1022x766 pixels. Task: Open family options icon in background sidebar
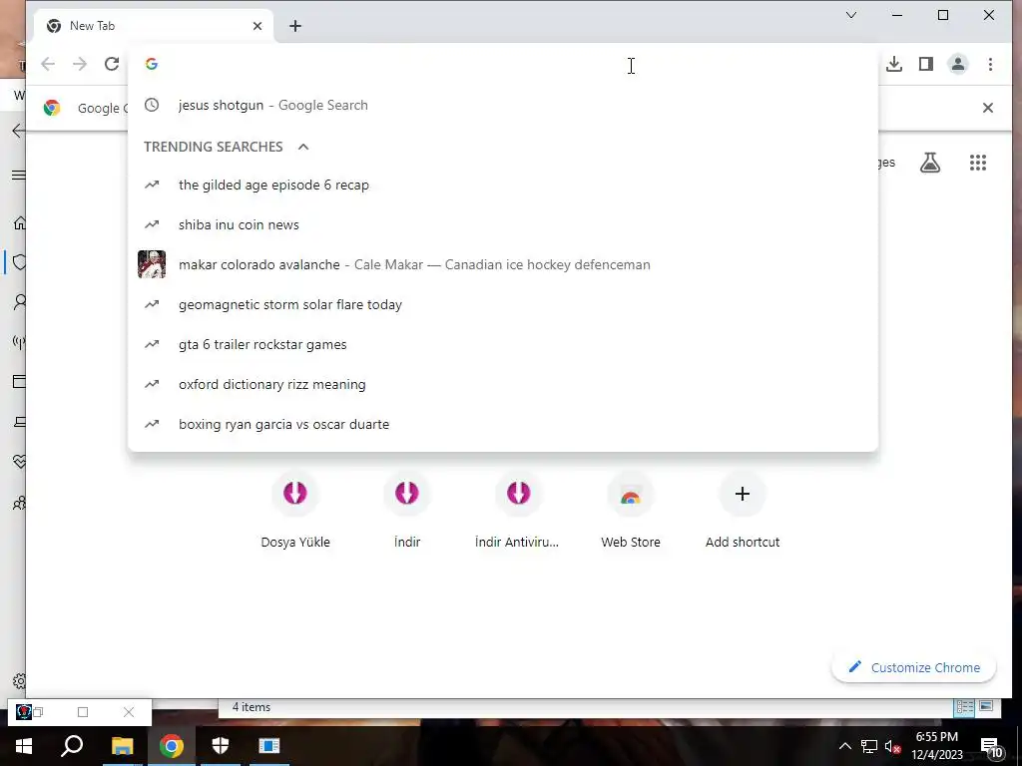pos(20,503)
